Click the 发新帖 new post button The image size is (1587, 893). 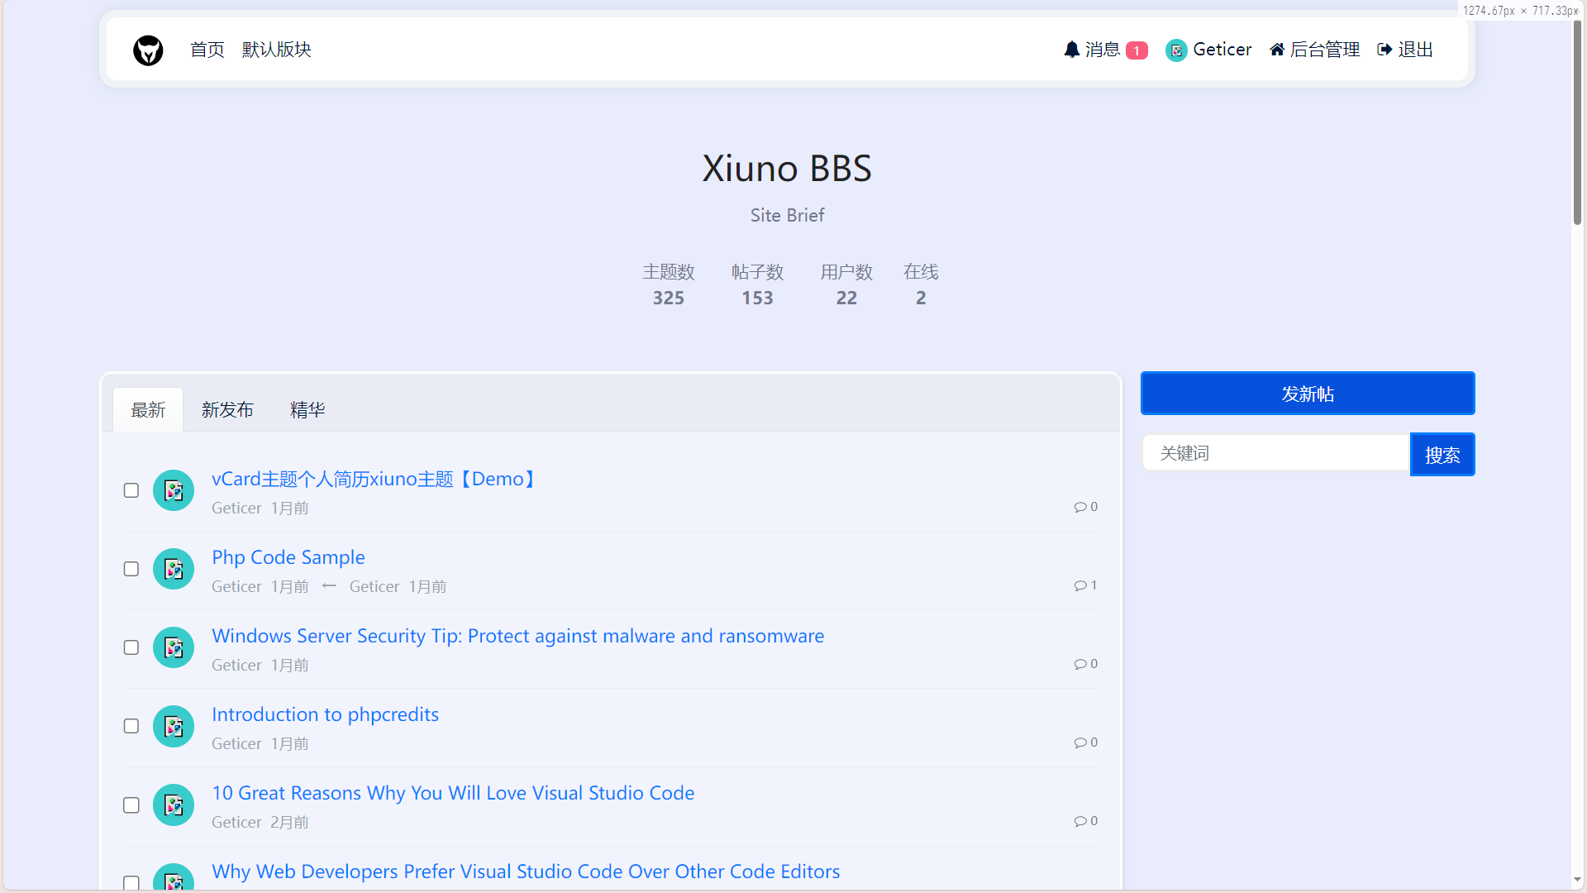tap(1308, 394)
